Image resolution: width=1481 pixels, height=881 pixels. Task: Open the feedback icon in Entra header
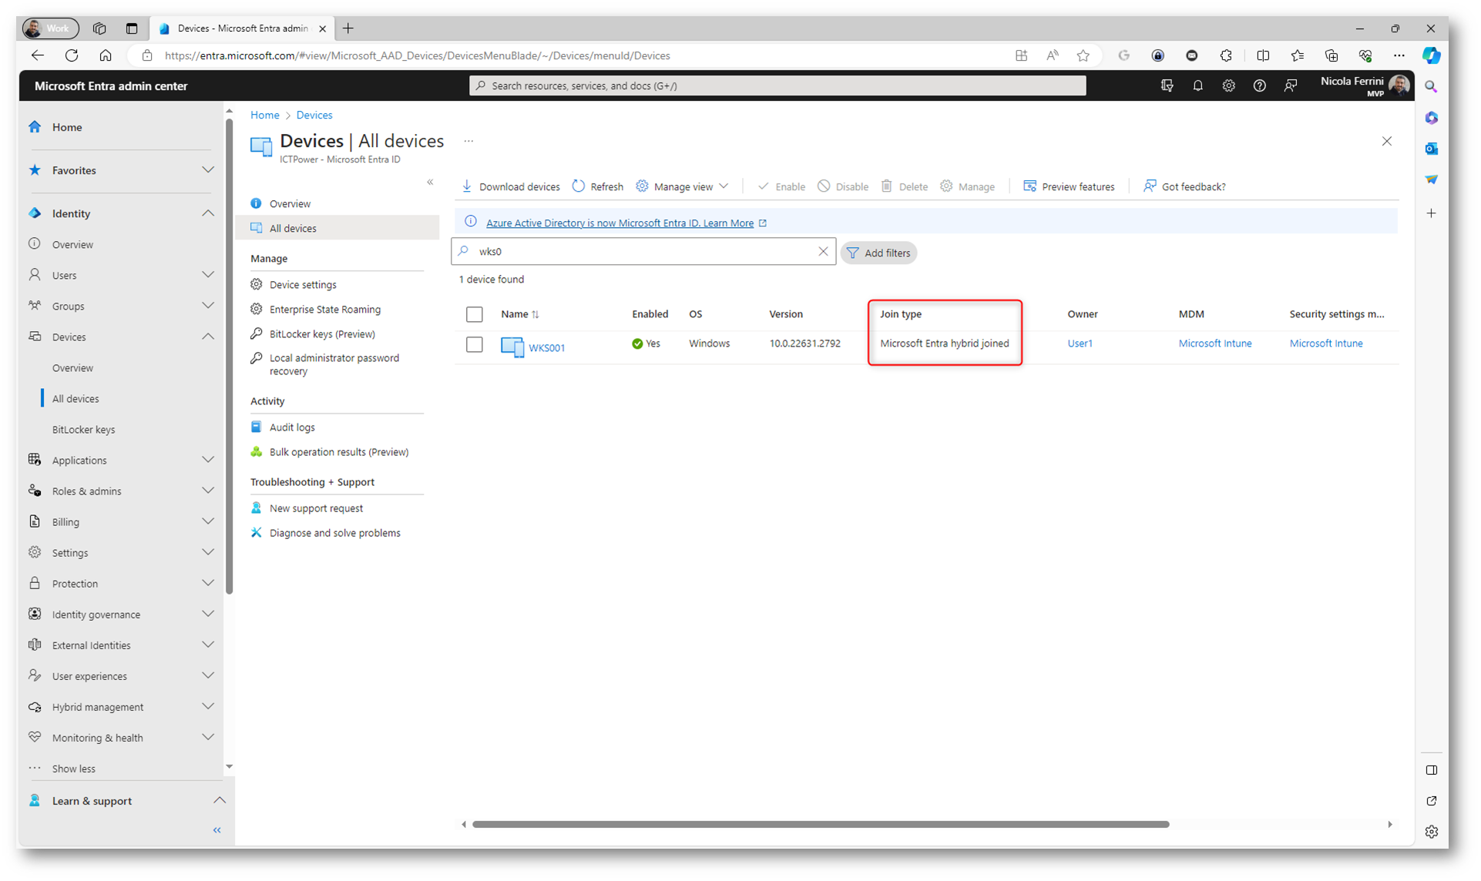[1290, 85]
